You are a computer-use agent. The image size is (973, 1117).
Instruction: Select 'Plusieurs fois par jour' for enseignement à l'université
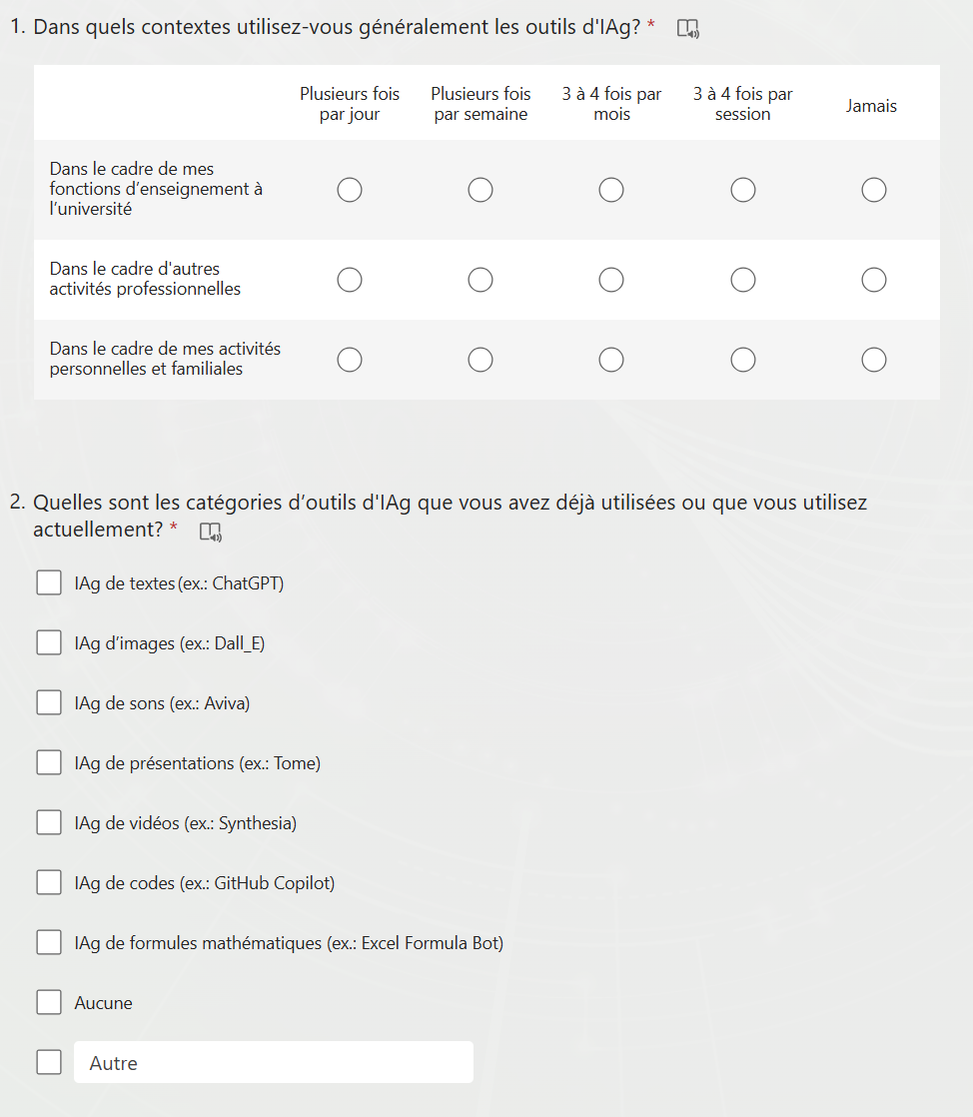[x=350, y=190]
